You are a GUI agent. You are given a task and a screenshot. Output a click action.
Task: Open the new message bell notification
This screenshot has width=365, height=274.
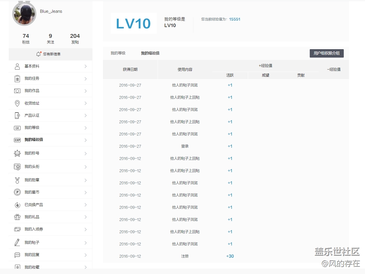click(x=38, y=54)
